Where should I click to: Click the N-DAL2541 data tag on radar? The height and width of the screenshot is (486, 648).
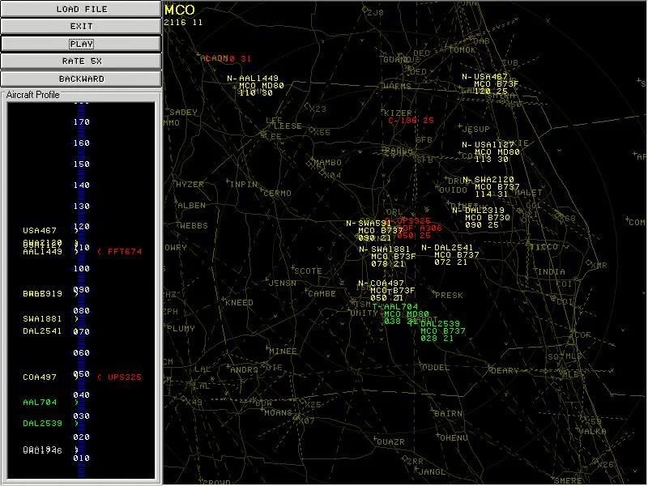pyautogui.click(x=450, y=254)
